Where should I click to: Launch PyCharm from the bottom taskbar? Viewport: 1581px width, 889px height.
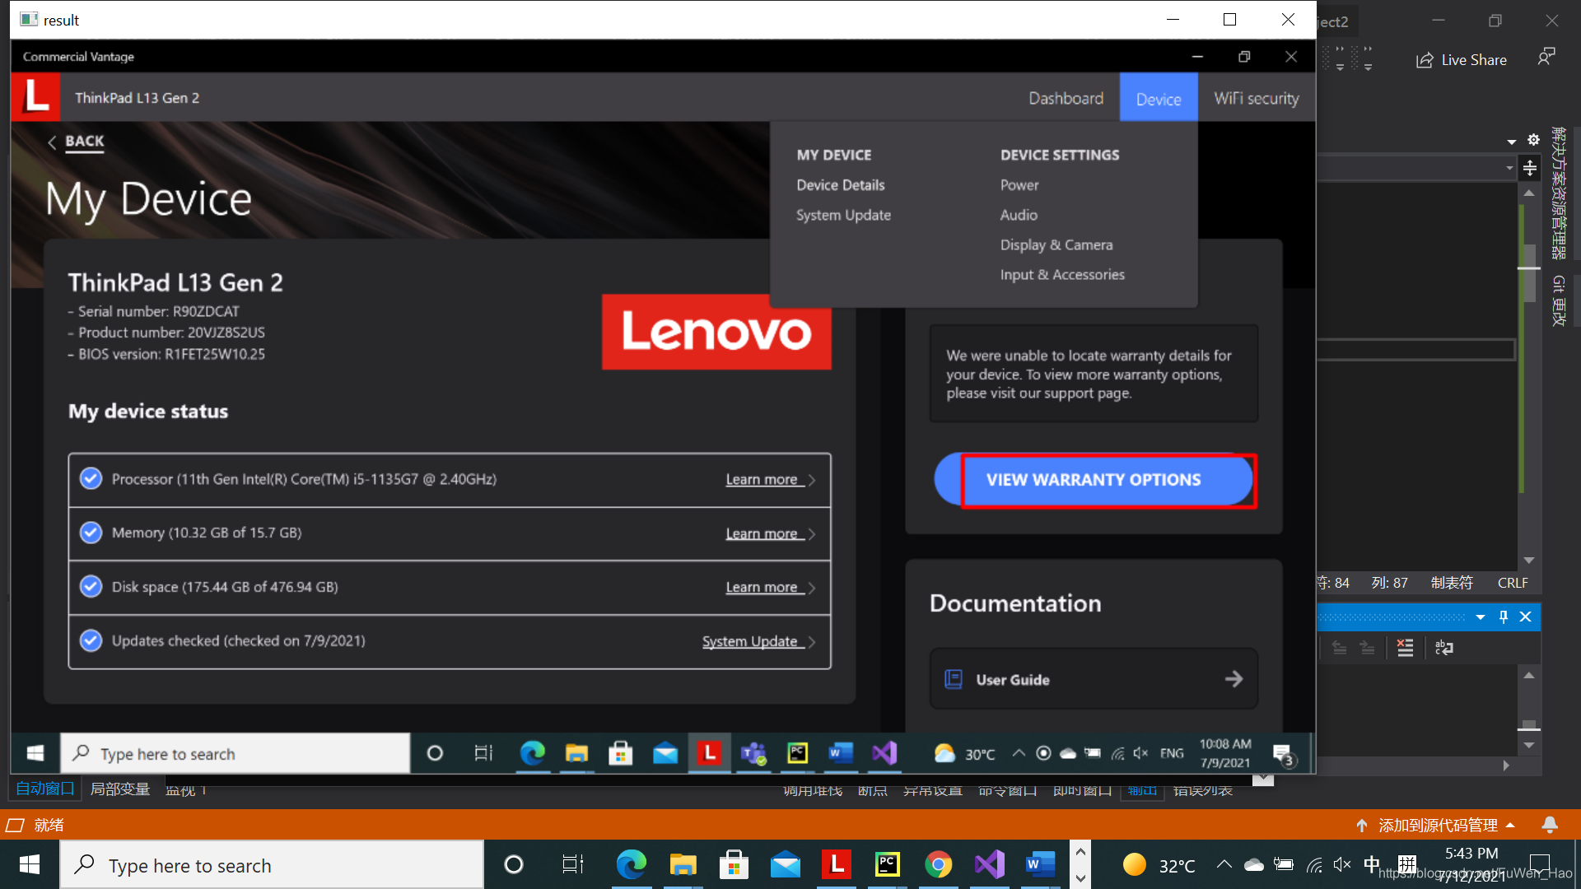tap(887, 864)
